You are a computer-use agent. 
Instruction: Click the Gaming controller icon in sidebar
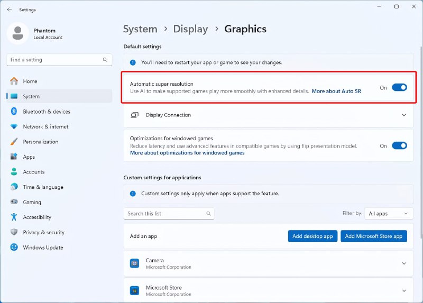click(14, 201)
